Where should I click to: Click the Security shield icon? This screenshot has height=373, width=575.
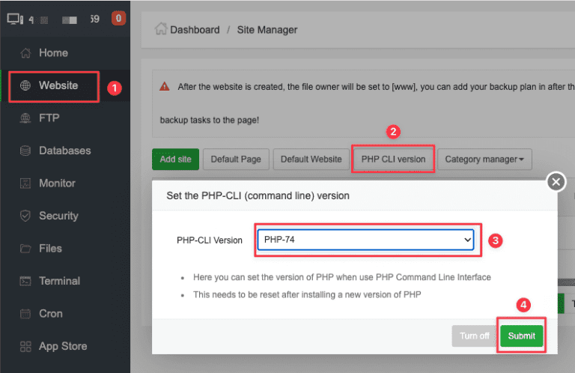[25, 216]
